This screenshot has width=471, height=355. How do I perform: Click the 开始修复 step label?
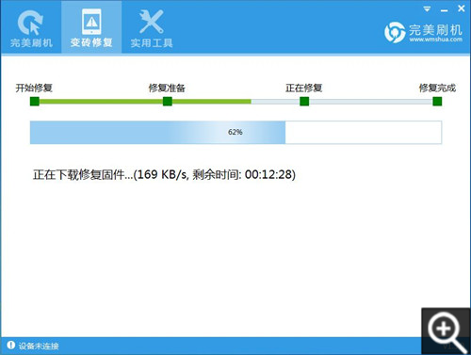coord(34,88)
